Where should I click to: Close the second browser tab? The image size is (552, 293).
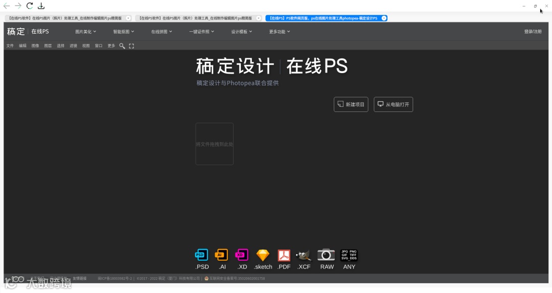259,18
